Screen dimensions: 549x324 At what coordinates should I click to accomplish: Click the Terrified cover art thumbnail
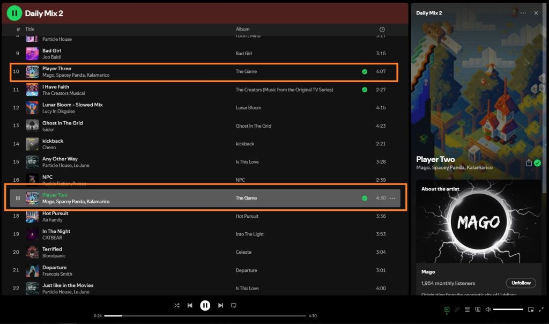(32, 252)
